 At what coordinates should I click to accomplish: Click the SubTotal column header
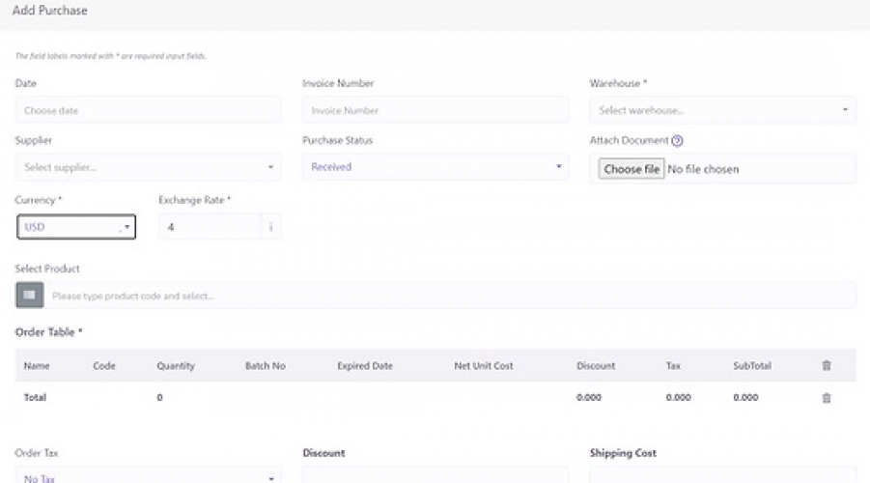pyautogui.click(x=752, y=366)
